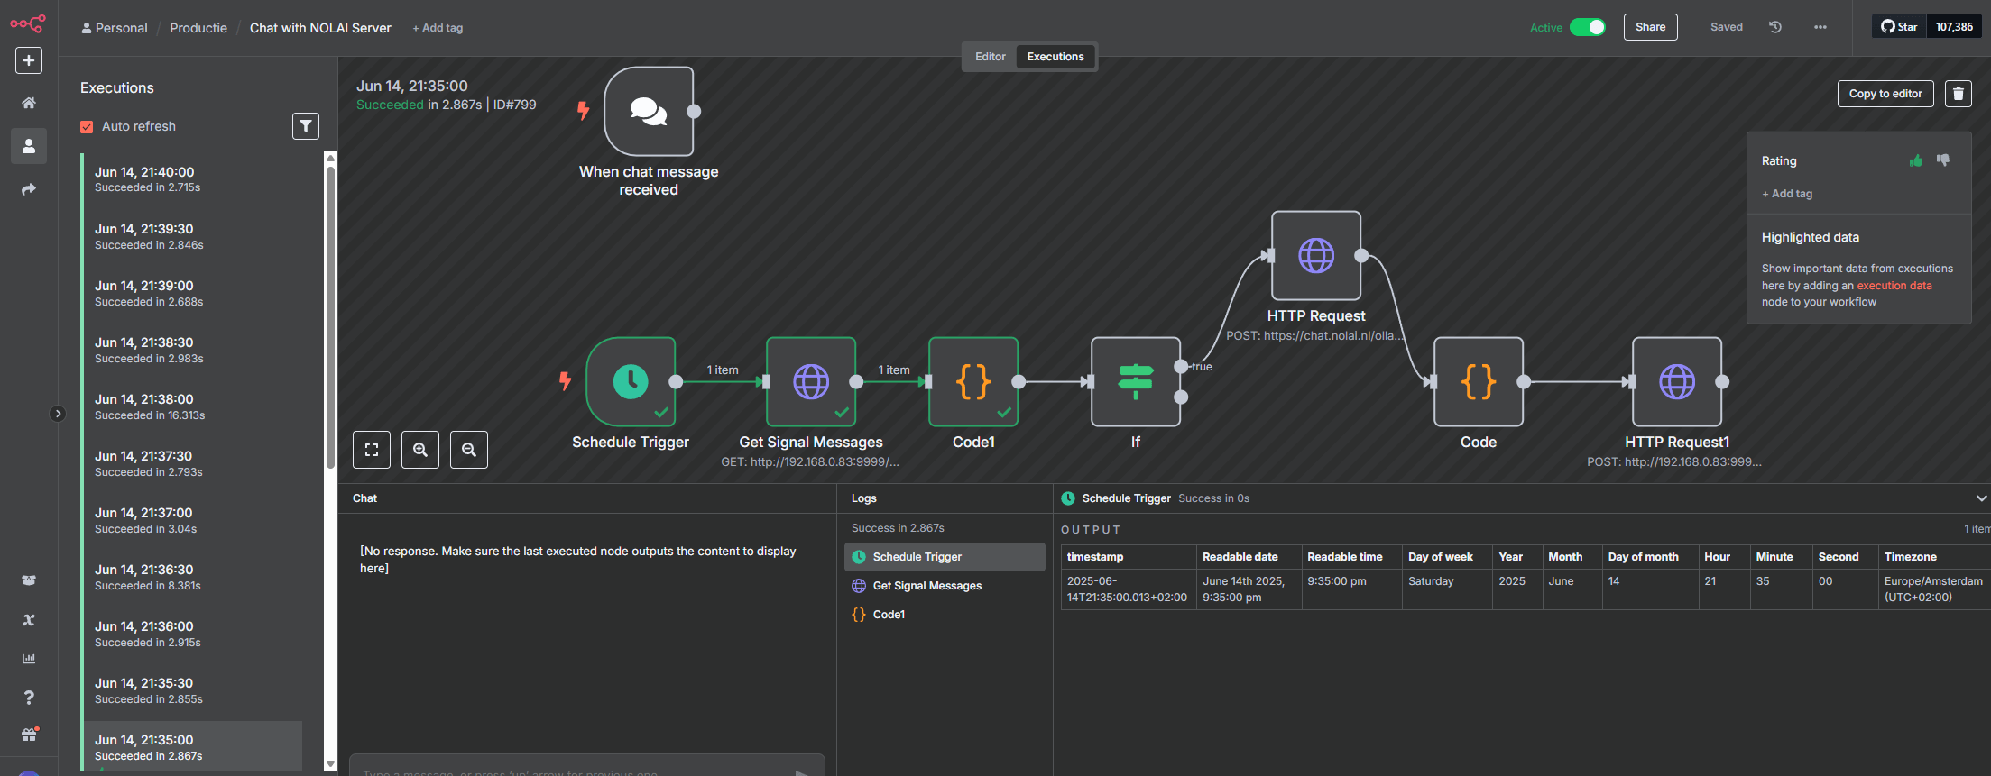Open execution Jun 14, 21:35:30
1991x776 pixels.
192,690
